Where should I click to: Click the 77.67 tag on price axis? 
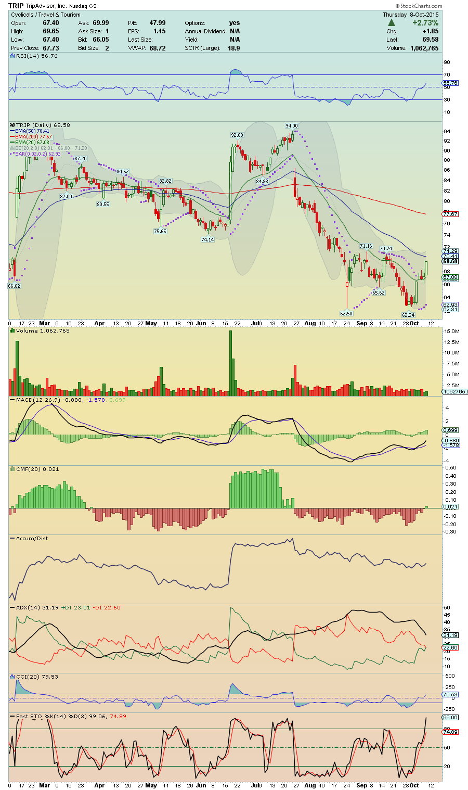tap(450, 214)
